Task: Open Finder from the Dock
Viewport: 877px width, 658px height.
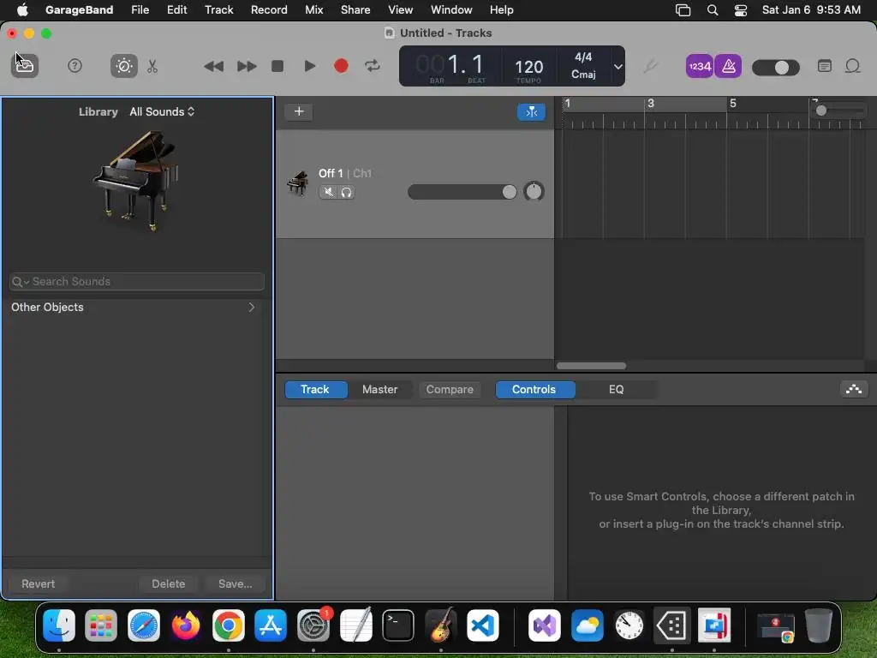Action: tap(59, 625)
